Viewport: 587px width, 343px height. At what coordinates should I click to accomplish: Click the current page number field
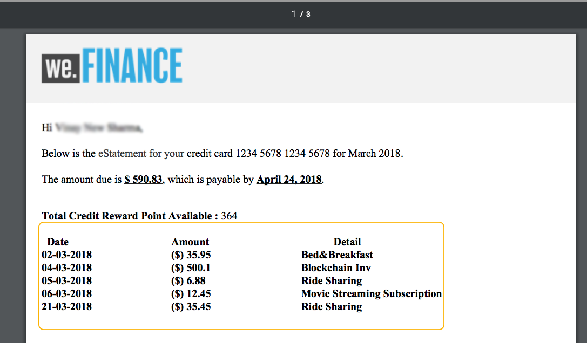click(294, 14)
